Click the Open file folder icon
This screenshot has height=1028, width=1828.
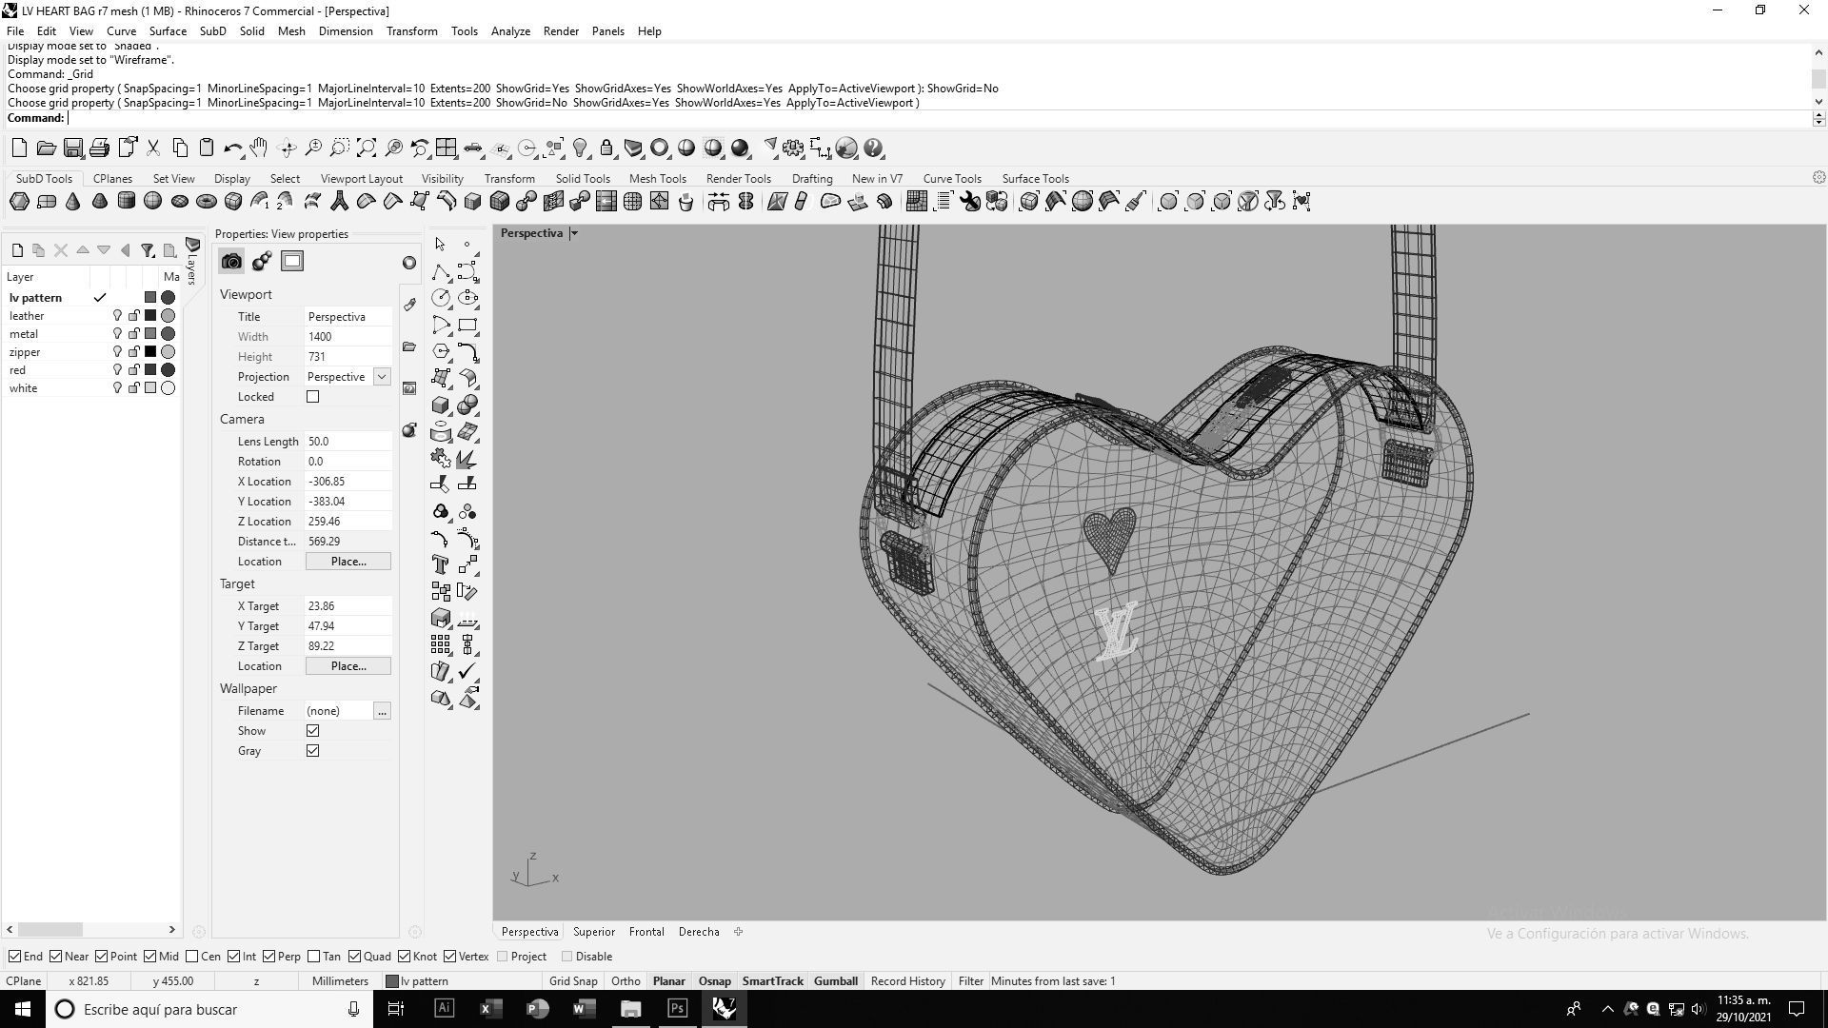(46, 148)
